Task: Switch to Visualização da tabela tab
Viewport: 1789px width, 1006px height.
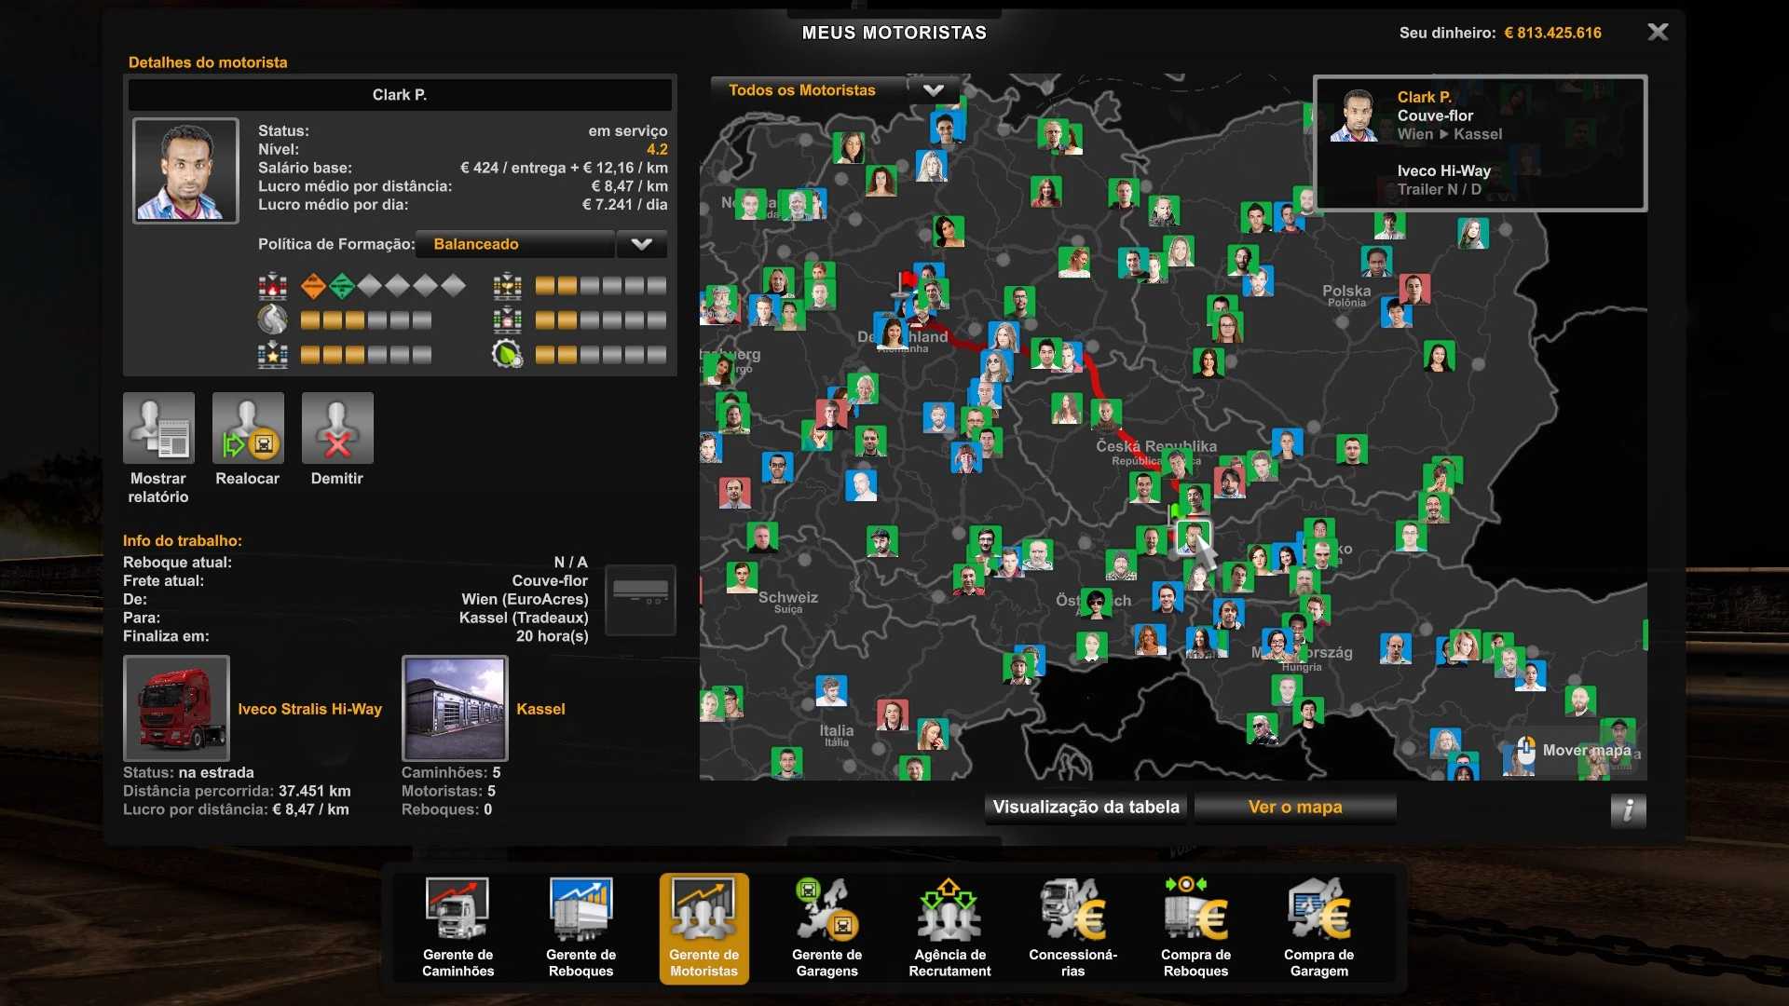Action: pyautogui.click(x=1086, y=808)
